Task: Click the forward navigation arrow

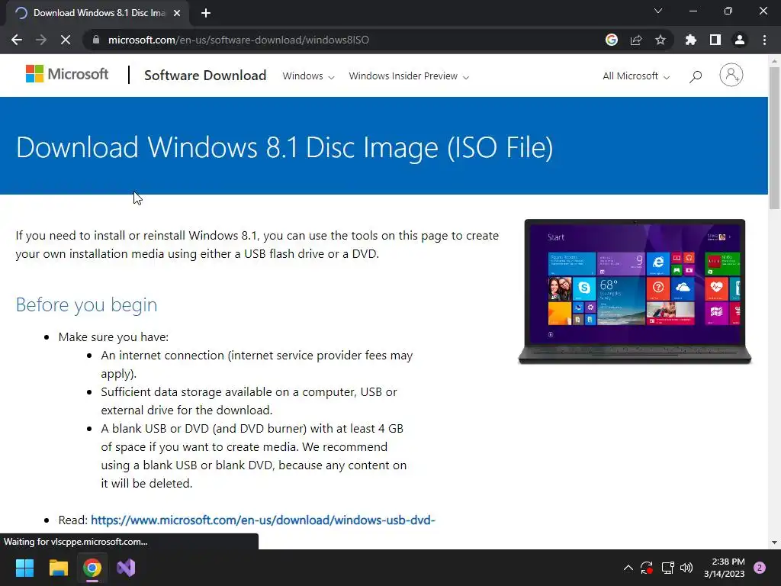Action: click(x=41, y=40)
